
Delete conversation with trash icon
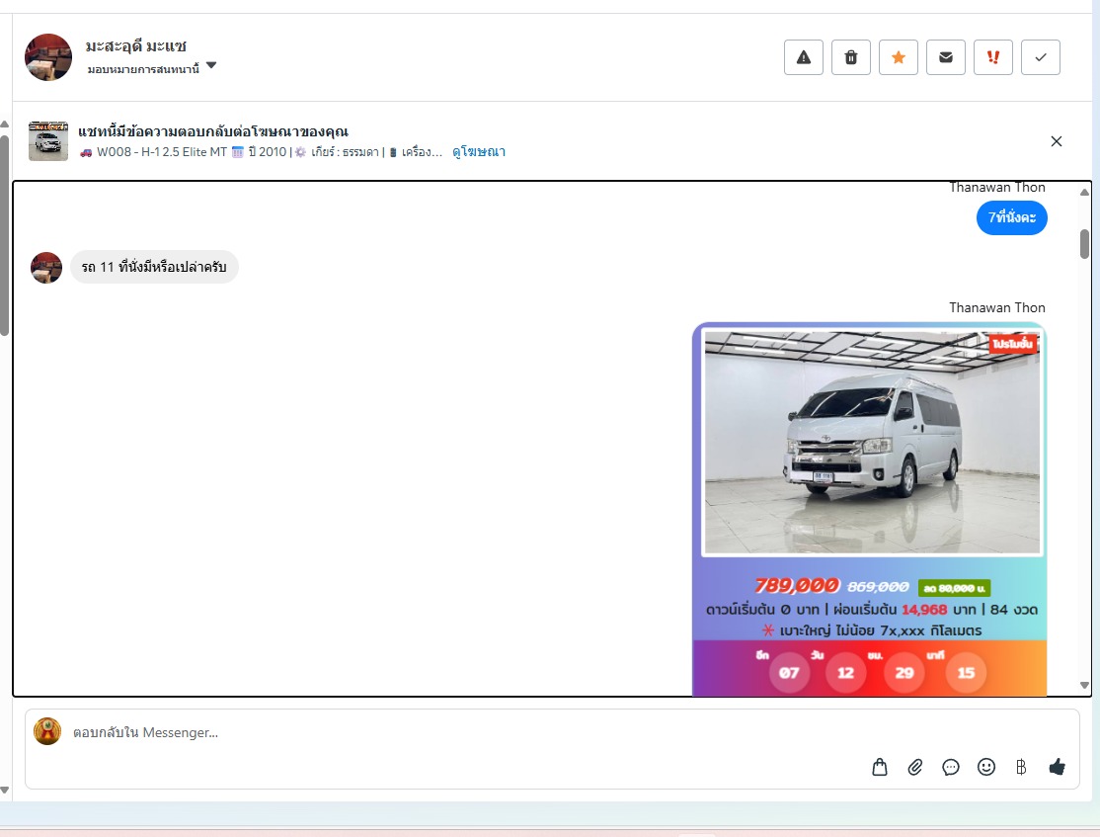(851, 57)
